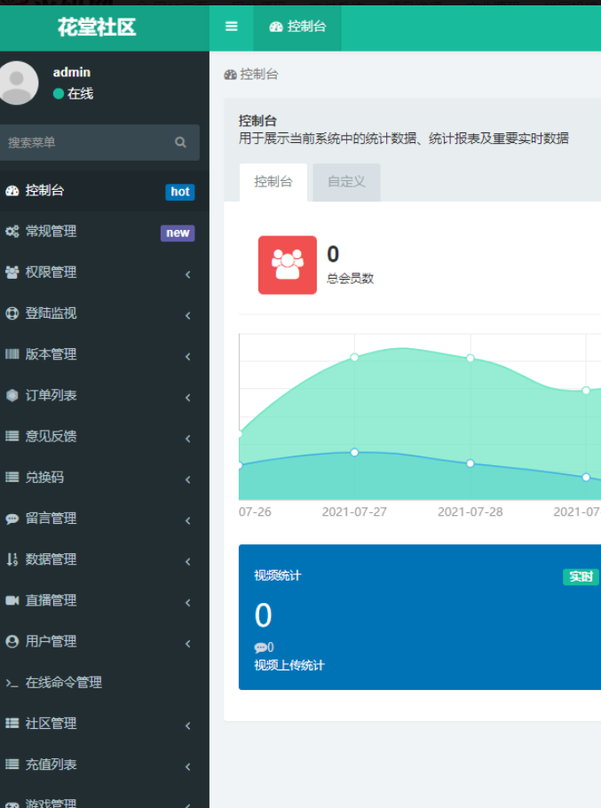Click the search magnifier icon in sidebar
The width and height of the screenshot is (601, 808).
tap(180, 142)
